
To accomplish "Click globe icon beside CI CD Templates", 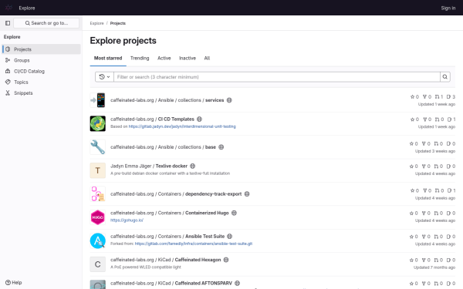I will tap(199, 119).
